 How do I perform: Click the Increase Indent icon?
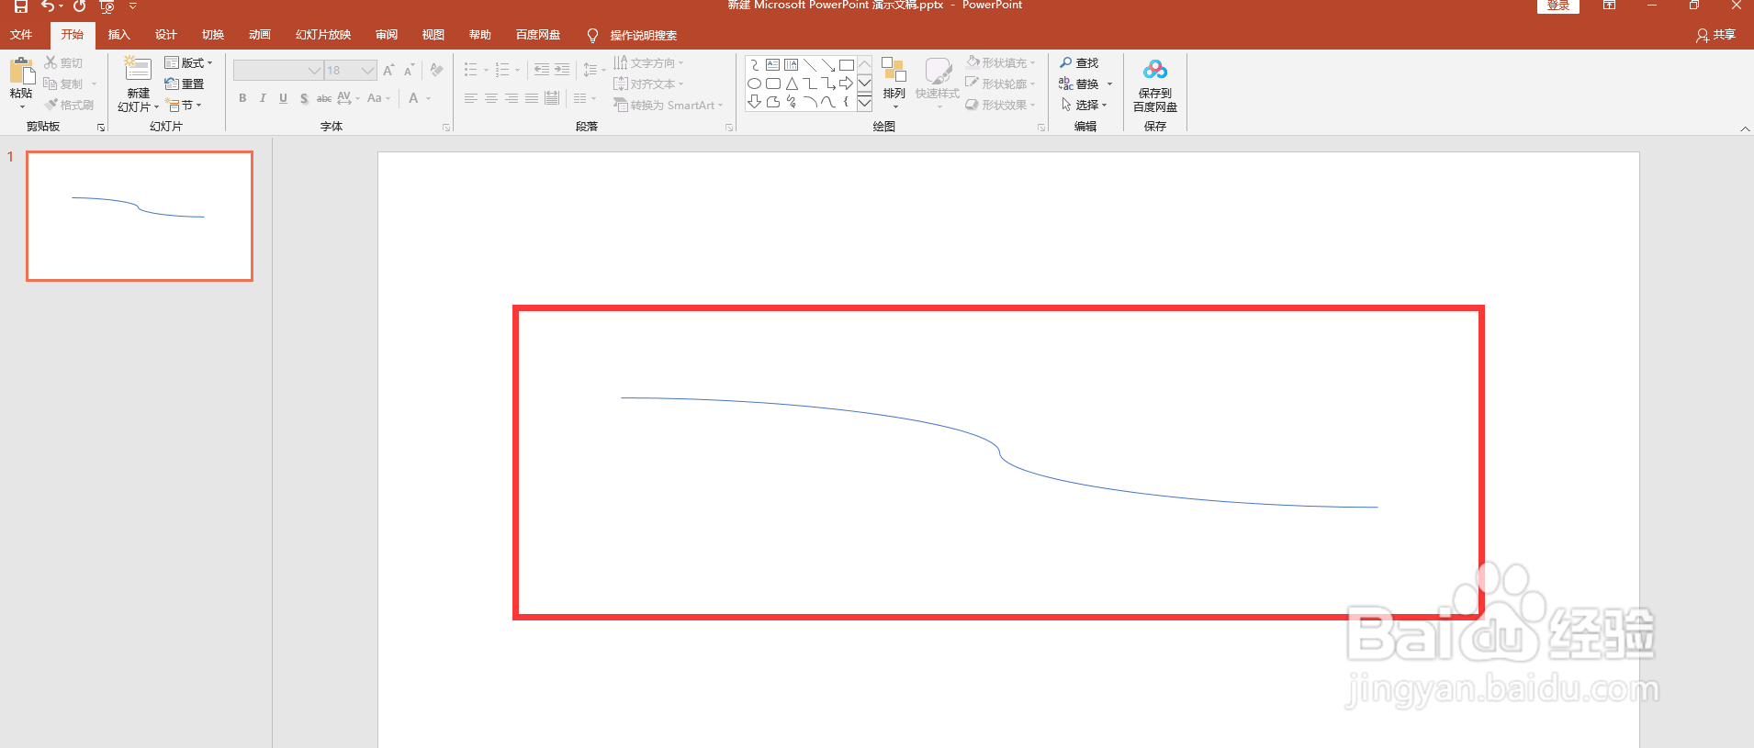pyautogui.click(x=562, y=70)
